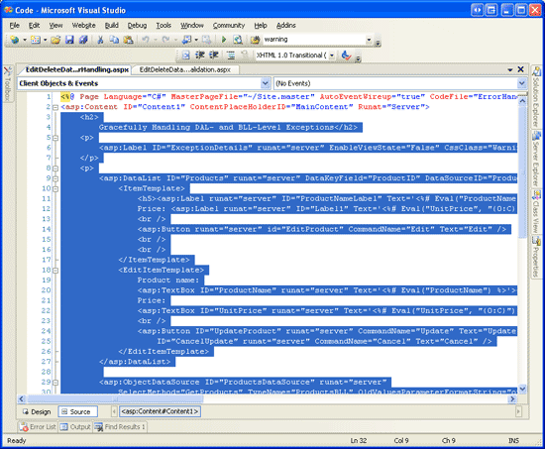Click the asp:Content#Content1 tag navigator button
This screenshot has width=545, height=449.
click(x=160, y=411)
